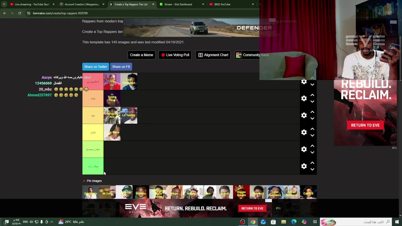The height and width of the screenshot is (226, 402).
Task: Select the red top tier label
Action: coord(93,82)
